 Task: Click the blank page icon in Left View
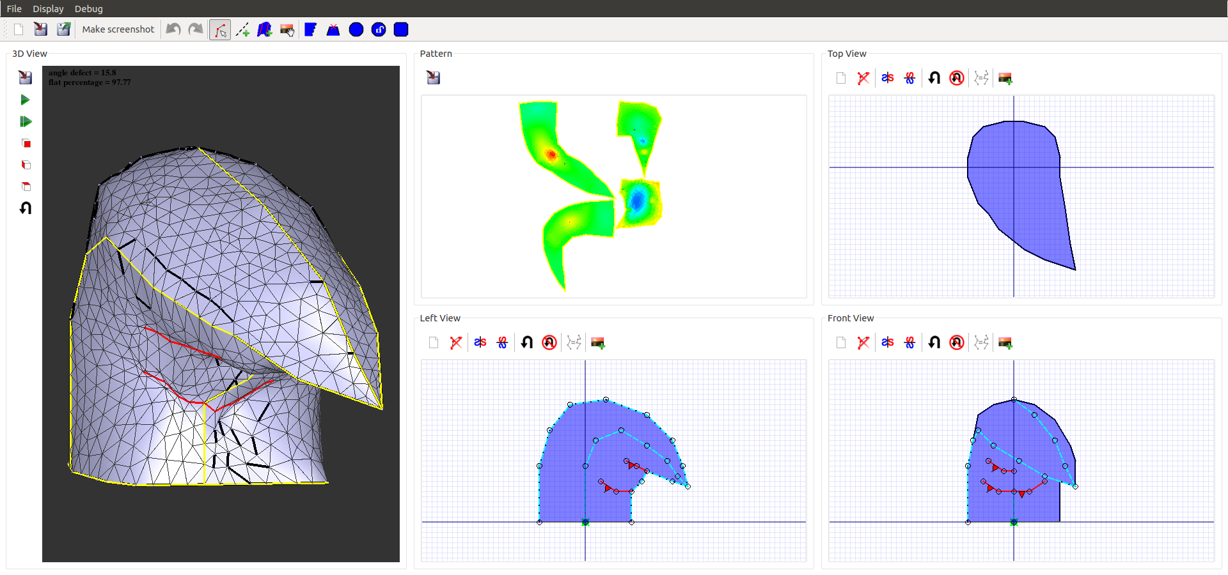[x=434, y=342]
